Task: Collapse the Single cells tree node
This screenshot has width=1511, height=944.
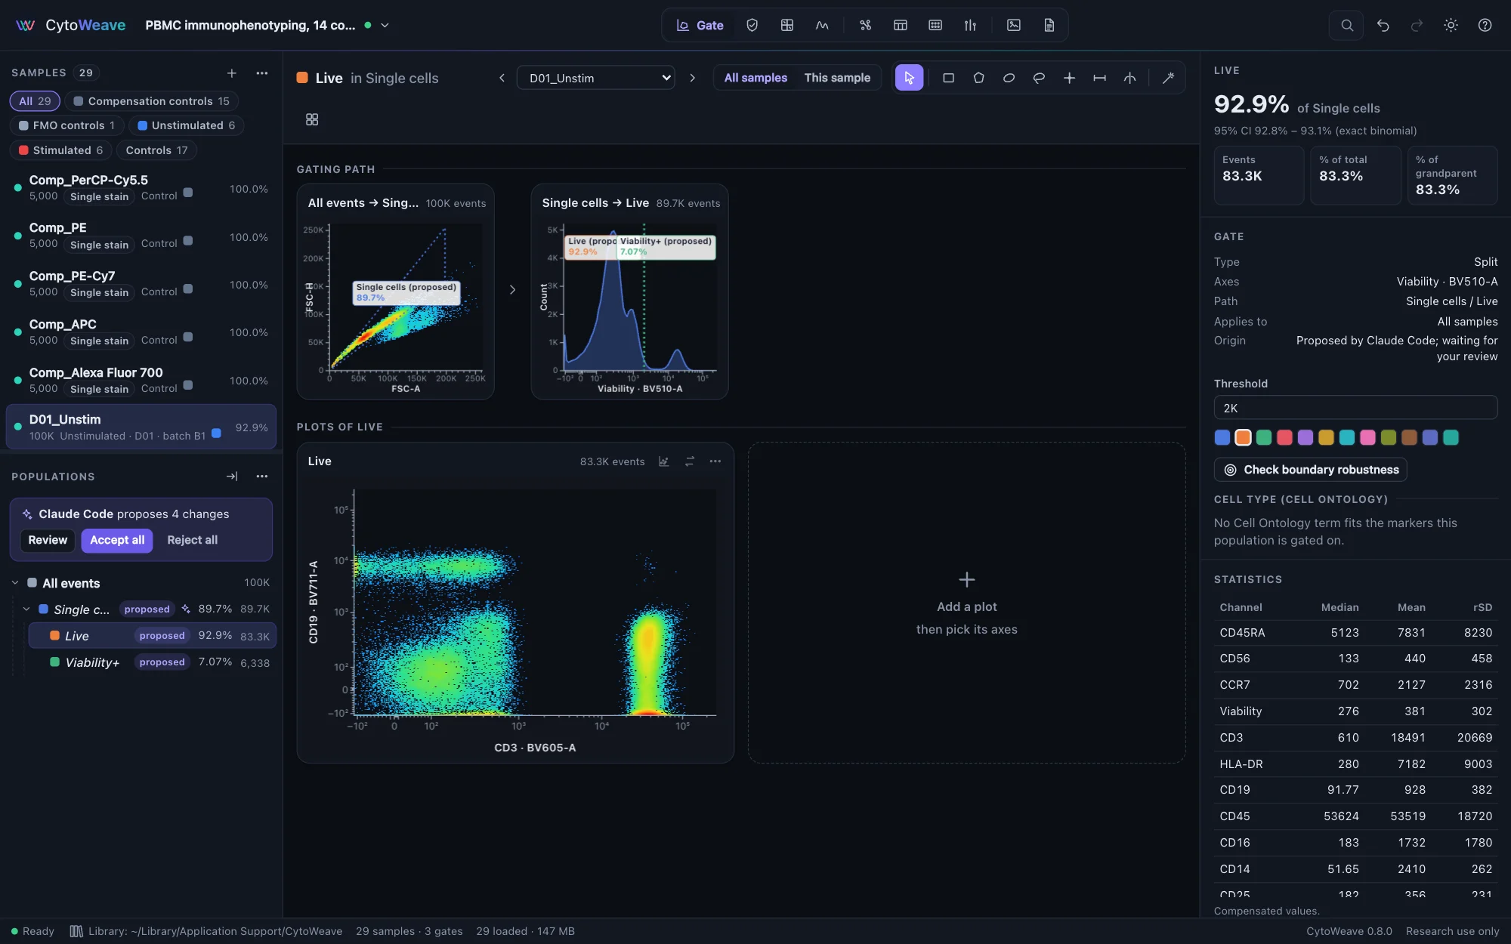Action: tap(26, 609)
